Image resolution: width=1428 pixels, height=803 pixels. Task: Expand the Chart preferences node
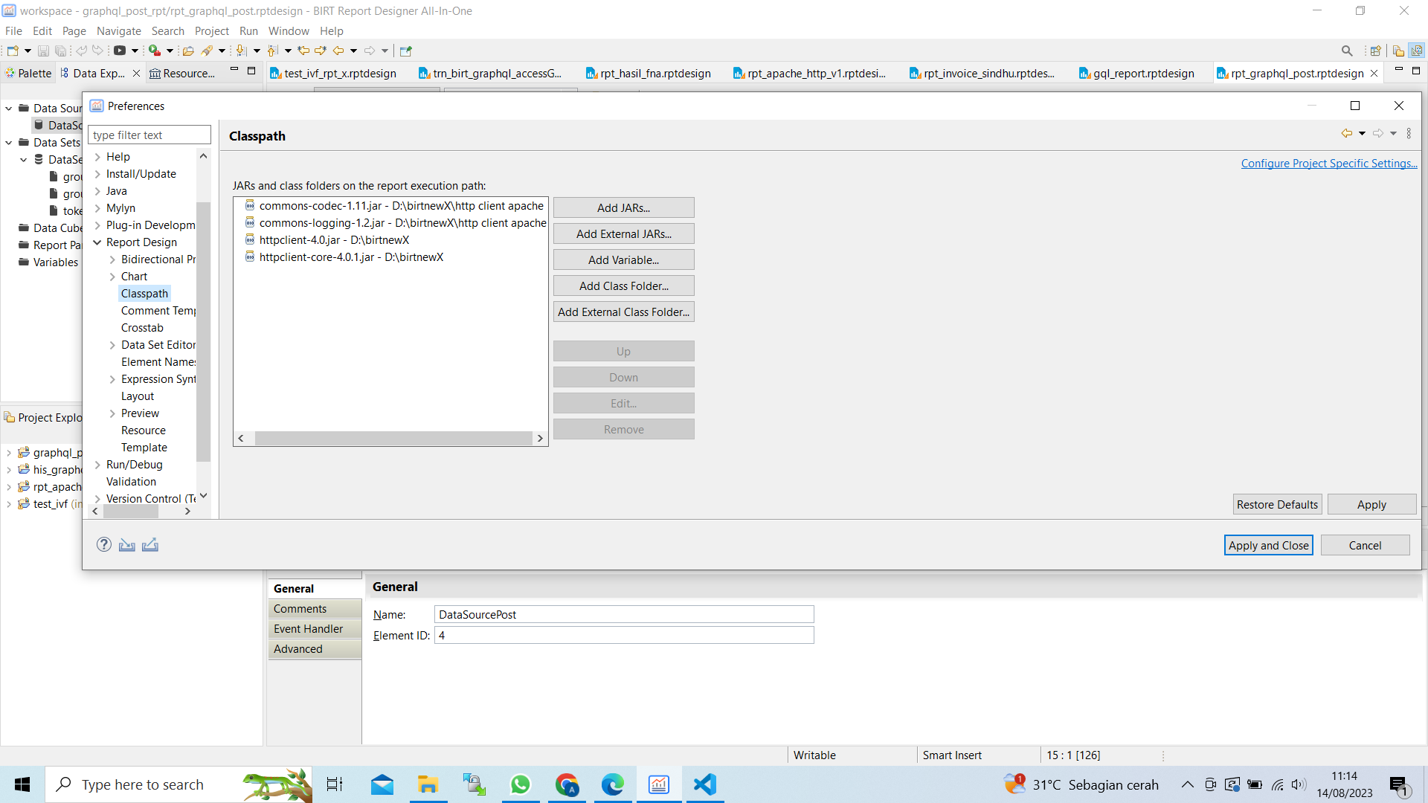(112, 277)
